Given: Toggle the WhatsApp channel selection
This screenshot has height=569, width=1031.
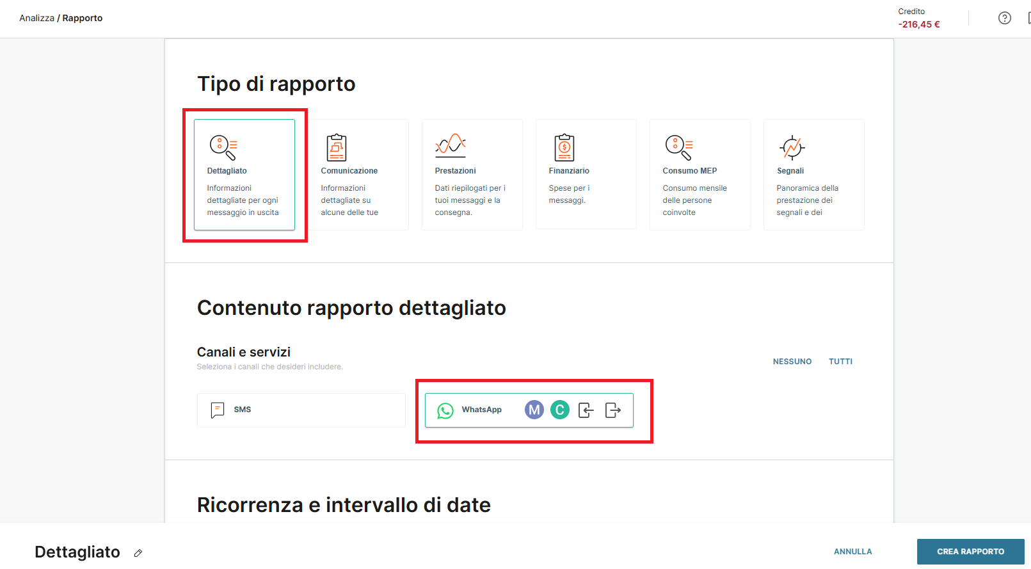Looking at the screenshot, I should click(472, 410).
